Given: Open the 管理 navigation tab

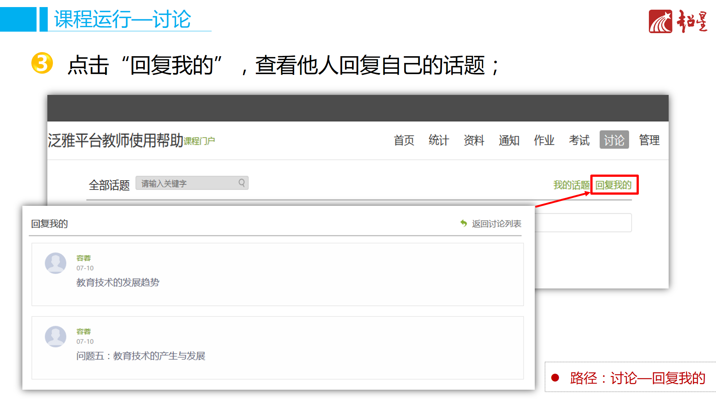Looking at the screenshot, I should (649, 140).
